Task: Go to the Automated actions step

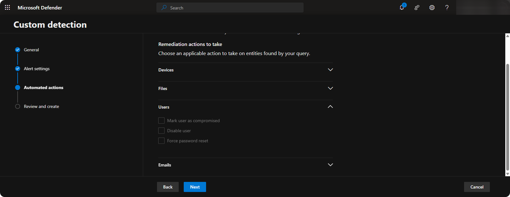Action: 43,87
